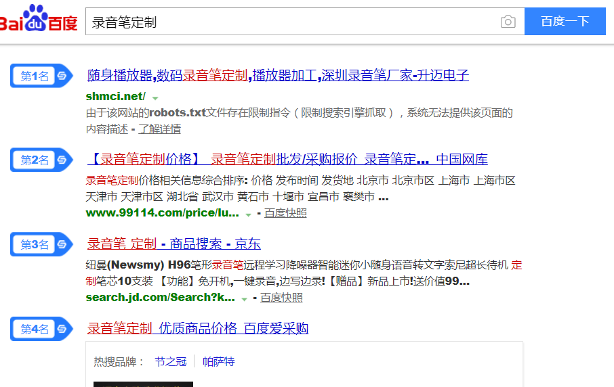This screenshot has width=614, height=387.
Task: Click the 价格相关信息综合排序 description text
Action: click(x=300, y=188)
